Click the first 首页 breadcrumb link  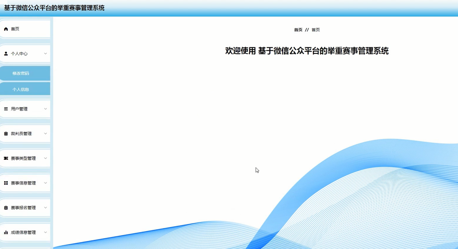click(x=298, y=30)
